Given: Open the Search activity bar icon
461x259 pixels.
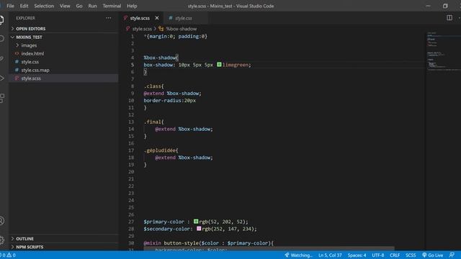Looking at the screenshot, I should pyautogui.click(x=1, y=38).
